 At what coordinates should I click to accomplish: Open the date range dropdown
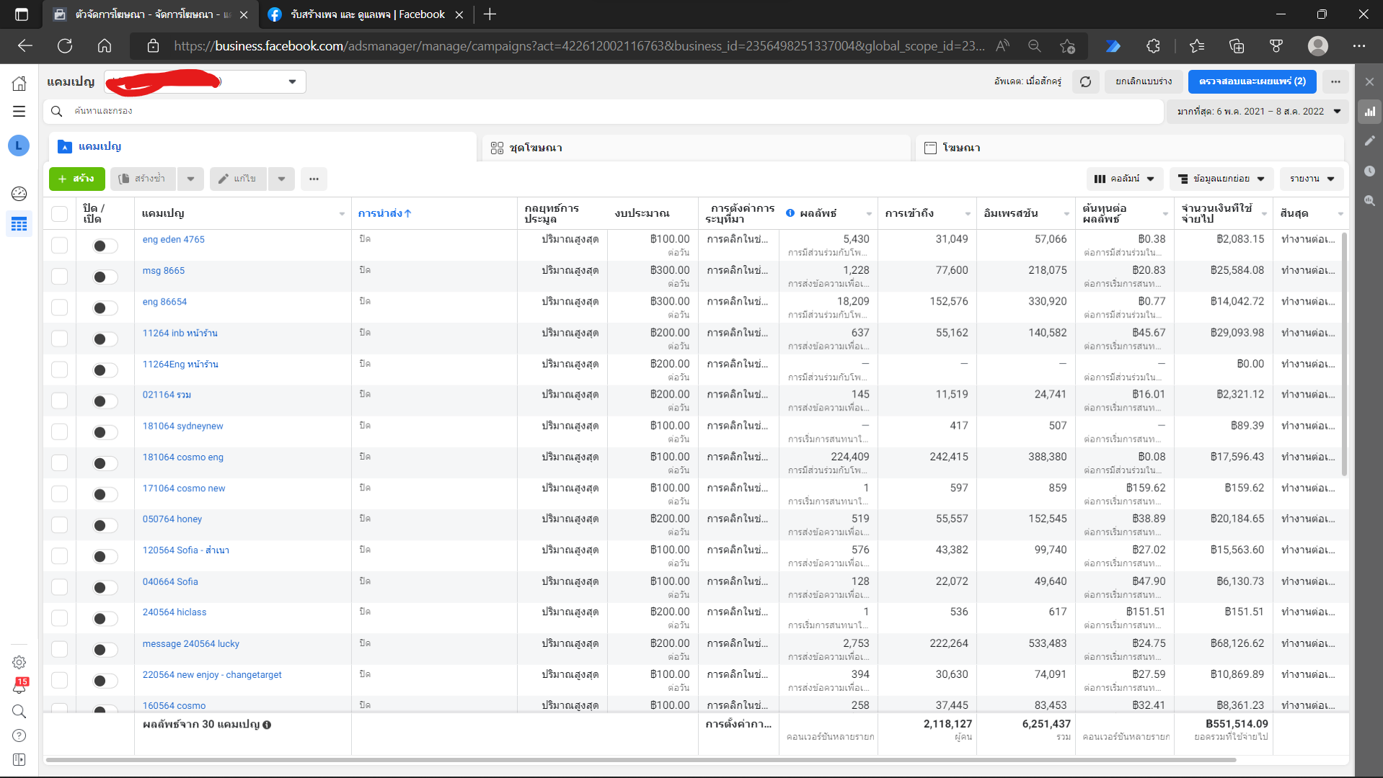(x=1258, y=112)
